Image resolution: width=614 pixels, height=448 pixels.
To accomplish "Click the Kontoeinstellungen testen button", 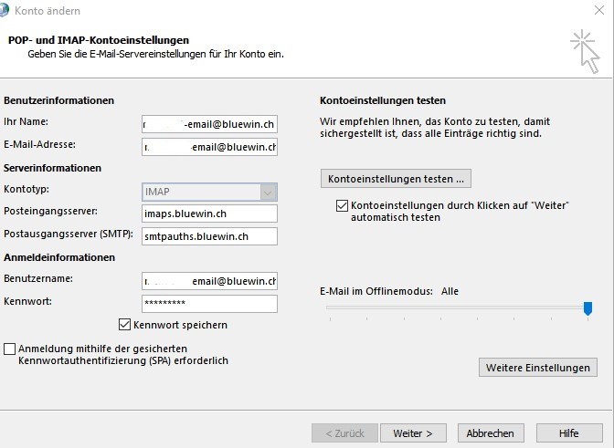I will (x=396, y=178).
